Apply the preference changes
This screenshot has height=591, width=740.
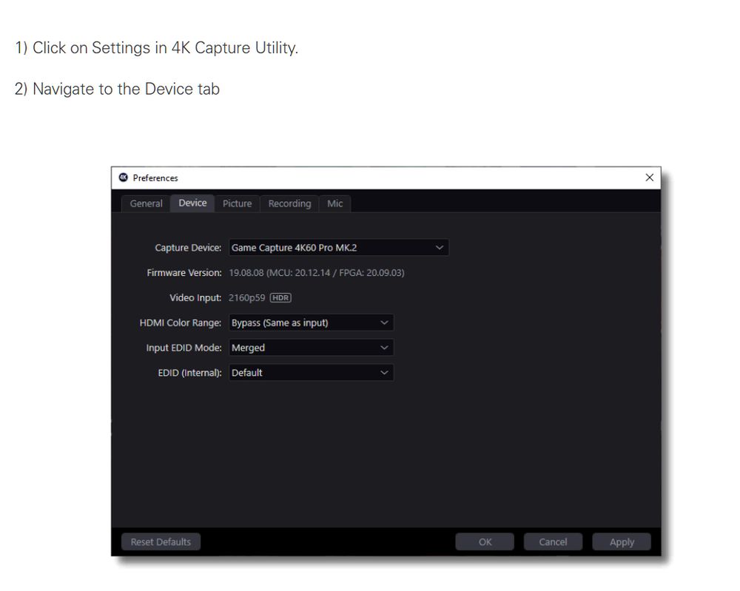coord(622,542)
